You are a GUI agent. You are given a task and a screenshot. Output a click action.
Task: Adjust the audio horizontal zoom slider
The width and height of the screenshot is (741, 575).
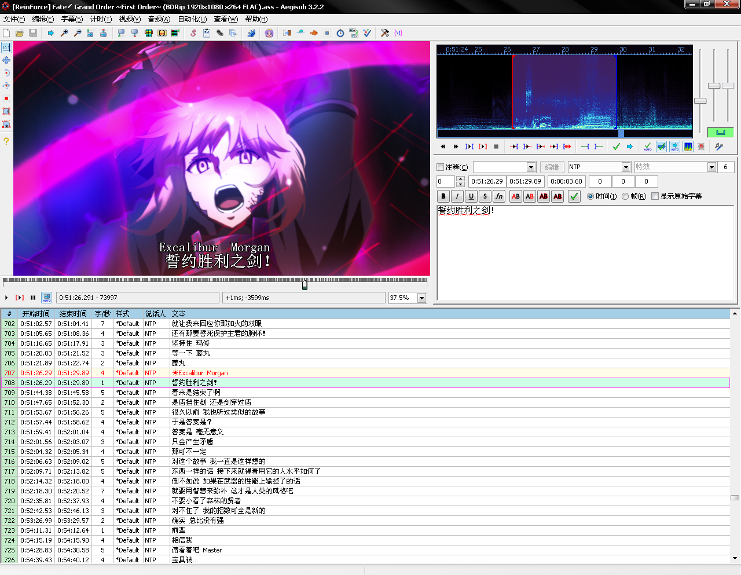pyautogui.click(x=700, y=101)
